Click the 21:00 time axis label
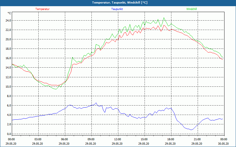The height and width of the screenshot is (147, 236). coord(197,139)
